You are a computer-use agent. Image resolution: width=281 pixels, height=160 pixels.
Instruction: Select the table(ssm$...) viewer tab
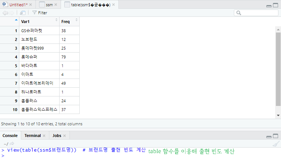91,5
